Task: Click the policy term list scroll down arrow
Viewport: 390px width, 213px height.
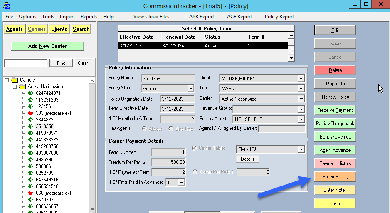Action: 291,58
